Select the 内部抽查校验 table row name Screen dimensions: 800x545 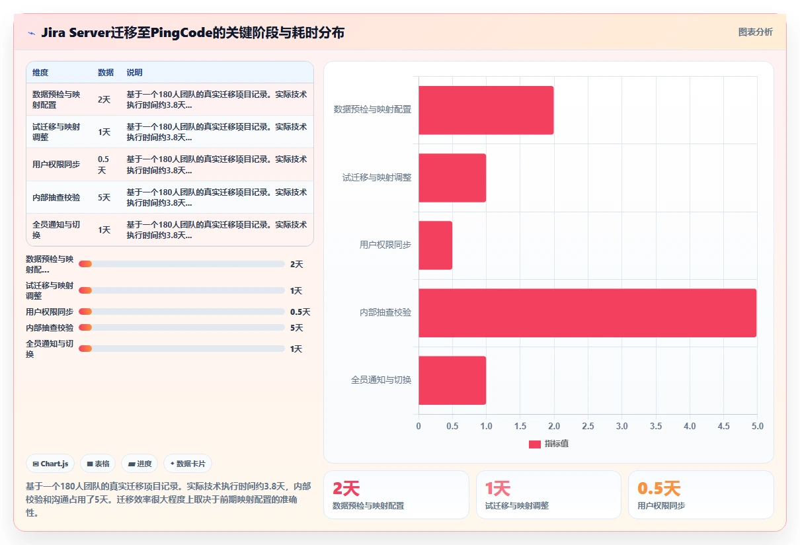[56, 197]
